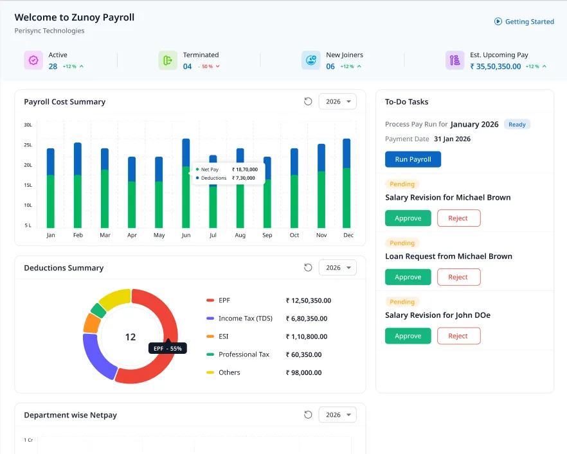Click the Ready status badge
Viewport: 567px width, 454px height.
click(517, 124)
